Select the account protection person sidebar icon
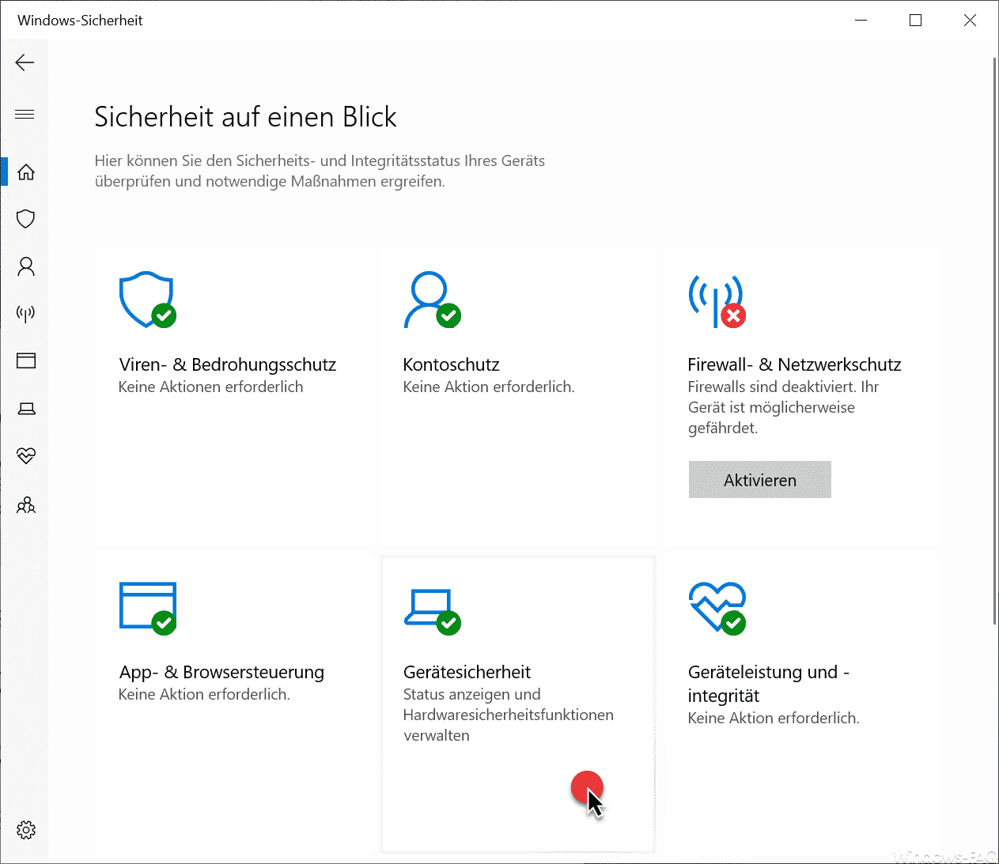 26,266
